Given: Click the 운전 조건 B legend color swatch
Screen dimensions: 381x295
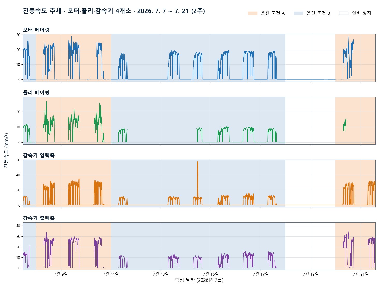Looking at the screenshot, I should click(298, 13).
